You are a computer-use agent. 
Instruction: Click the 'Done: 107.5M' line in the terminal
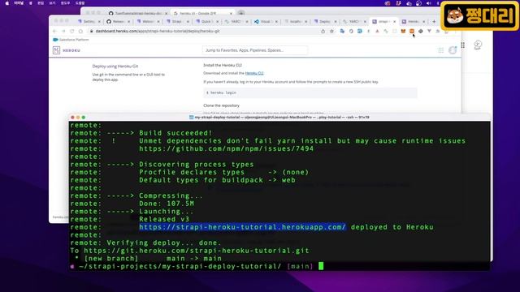pyautogui.click(x=167, y=204)
